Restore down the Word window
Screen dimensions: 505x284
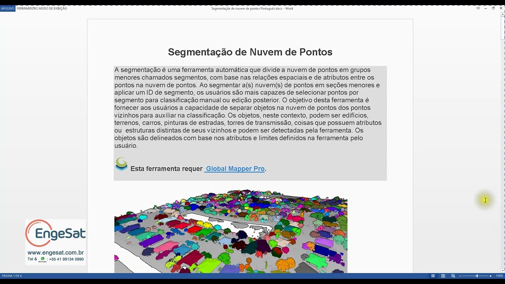(x=493, y=8)
